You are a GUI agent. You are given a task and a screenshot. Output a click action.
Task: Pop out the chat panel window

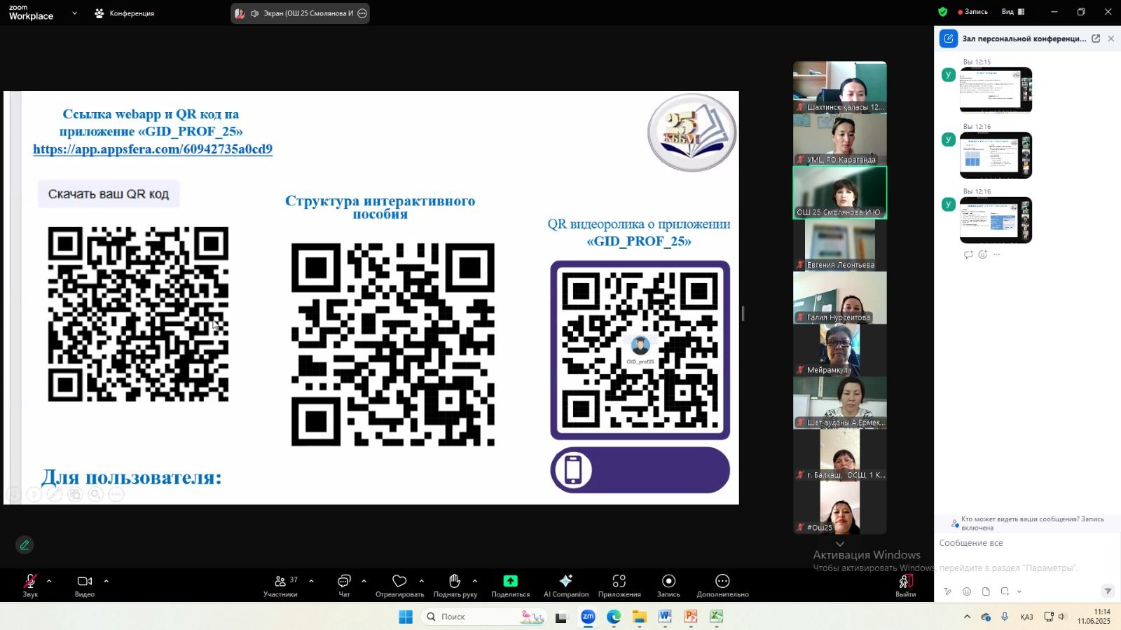click(1096, 39)
